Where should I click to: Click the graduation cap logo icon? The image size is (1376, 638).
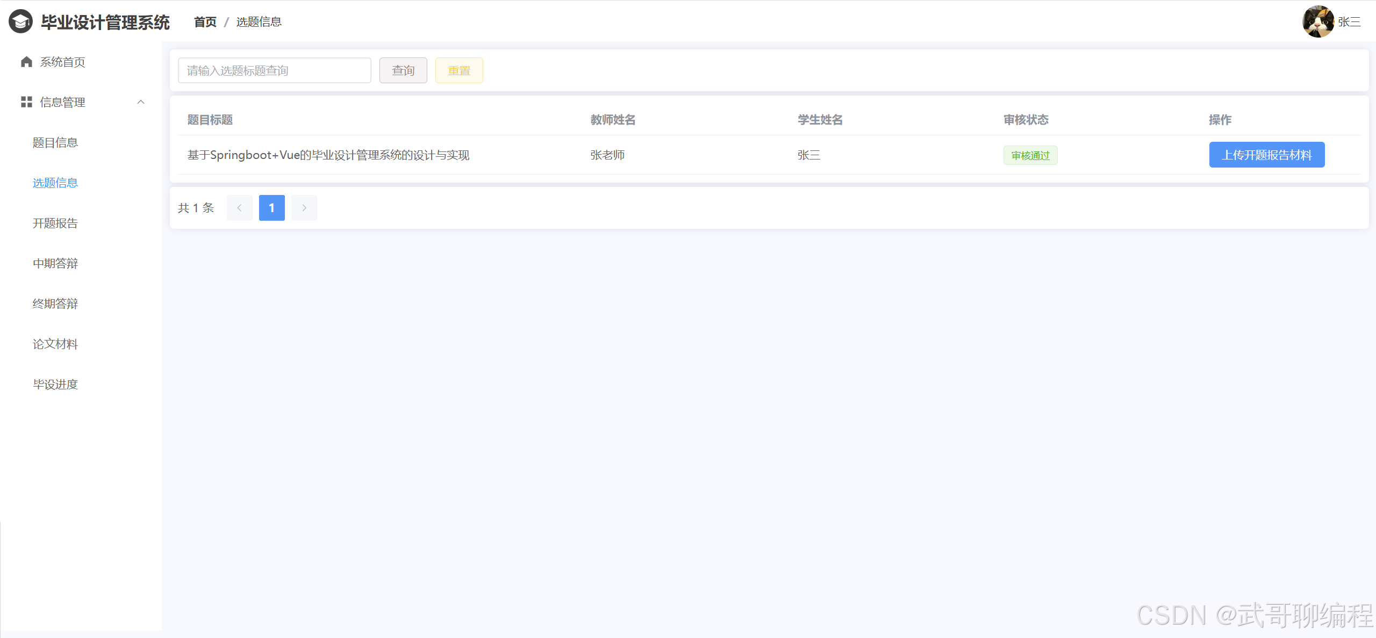[x=21, y=21]
